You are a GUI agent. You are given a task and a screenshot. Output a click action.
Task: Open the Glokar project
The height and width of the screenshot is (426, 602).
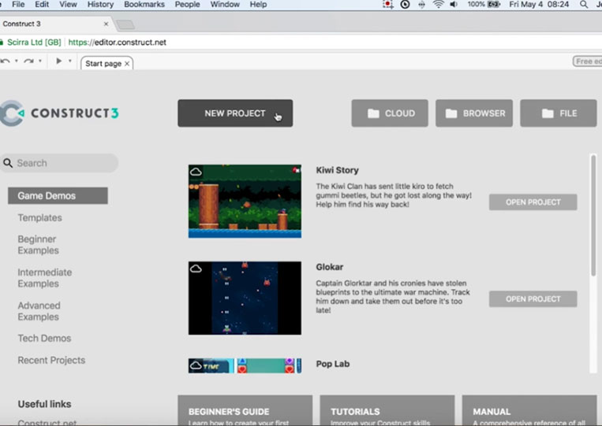click(533, 299)
